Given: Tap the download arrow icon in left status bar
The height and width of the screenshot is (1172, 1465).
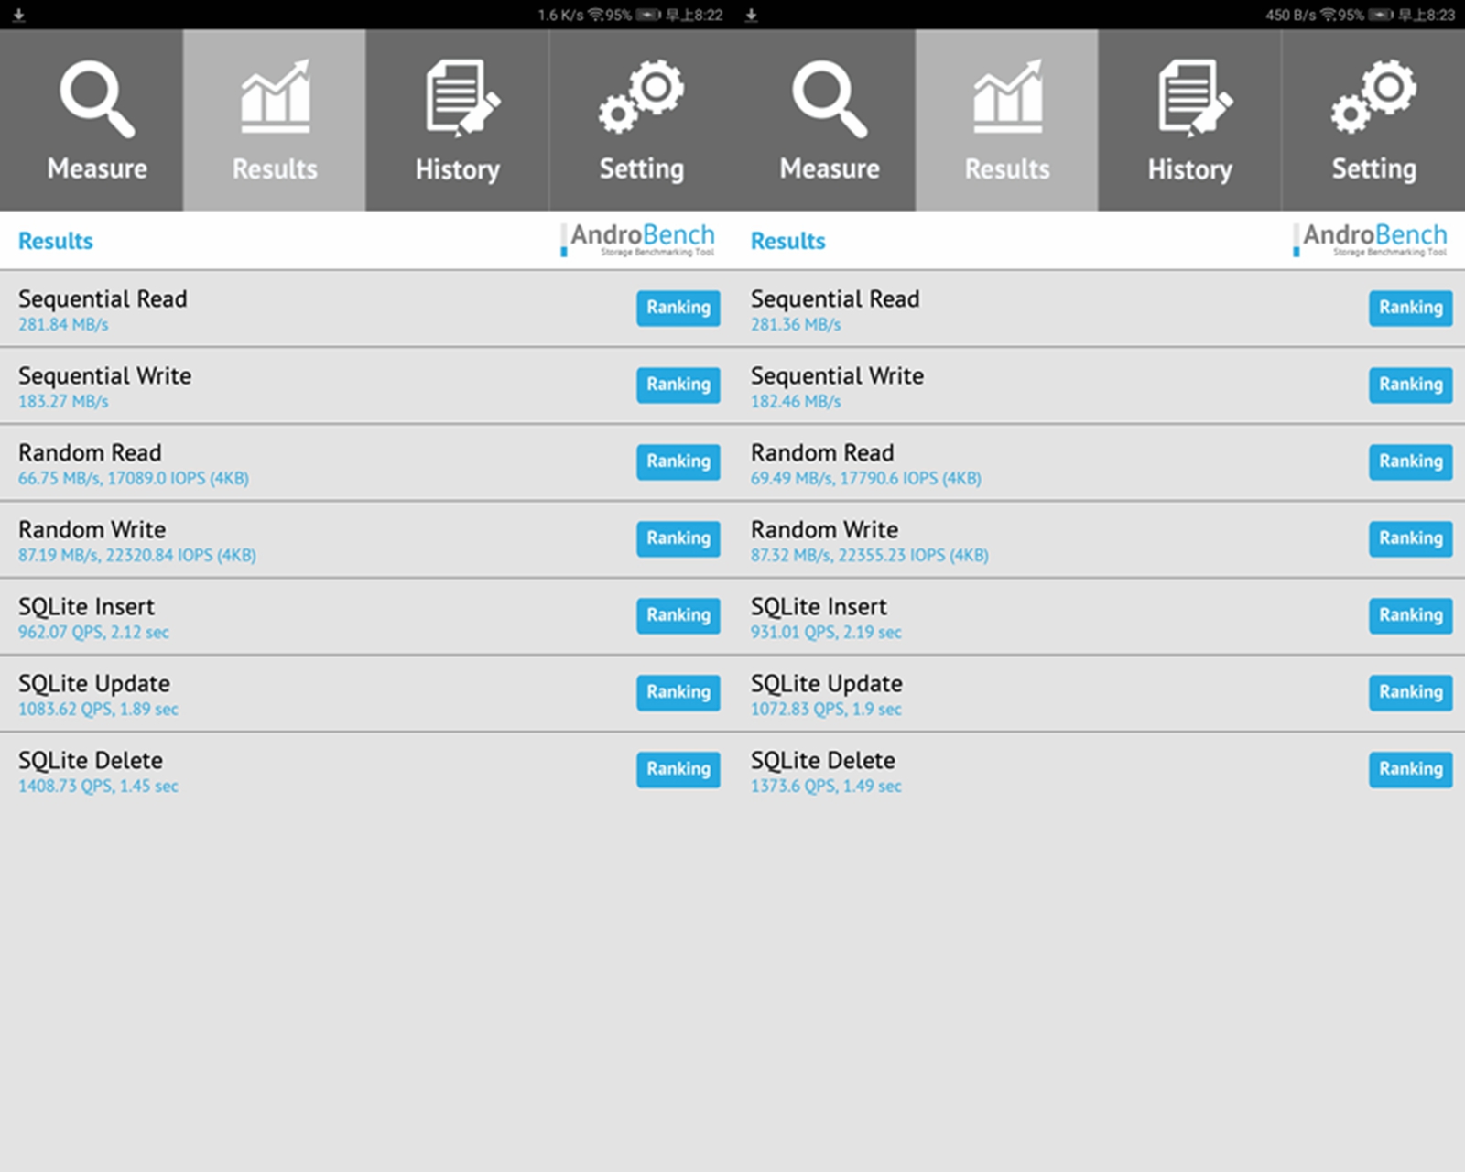Looking at the screenshot, I should point(18,15).
